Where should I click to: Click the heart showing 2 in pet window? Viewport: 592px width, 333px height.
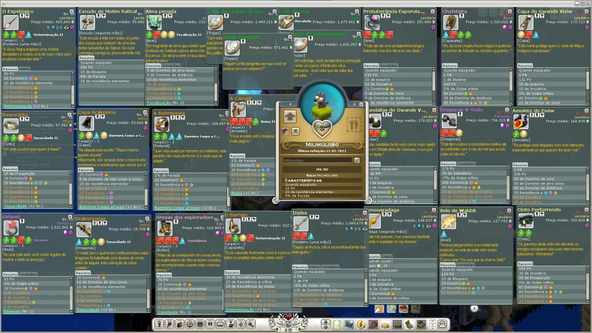322,128
